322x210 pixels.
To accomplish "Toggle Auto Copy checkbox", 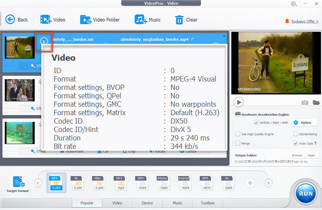I will (x=295, y=143).
